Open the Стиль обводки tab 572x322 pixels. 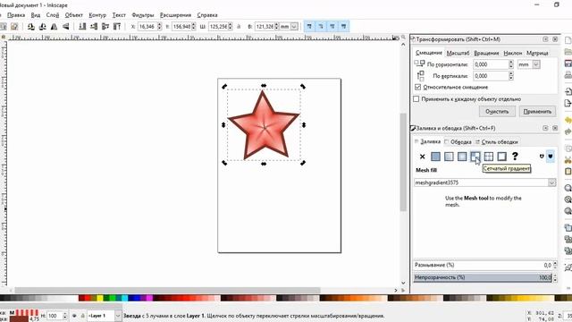coord(497,141)
